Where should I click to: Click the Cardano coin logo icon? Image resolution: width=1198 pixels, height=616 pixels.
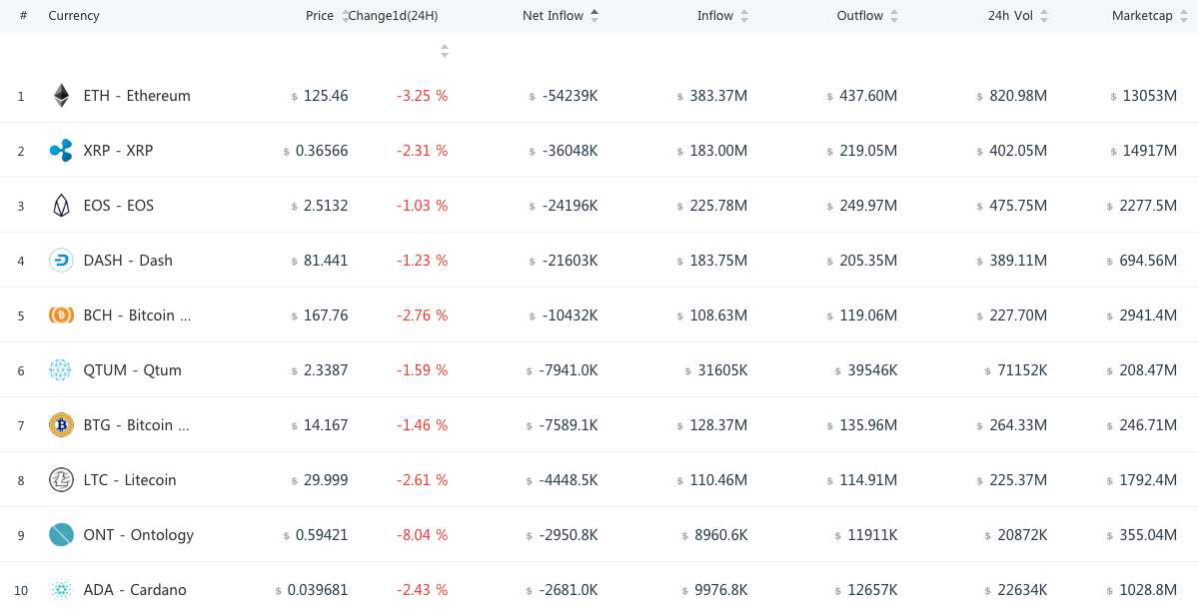pyautogui.click(x=61, y=590)
